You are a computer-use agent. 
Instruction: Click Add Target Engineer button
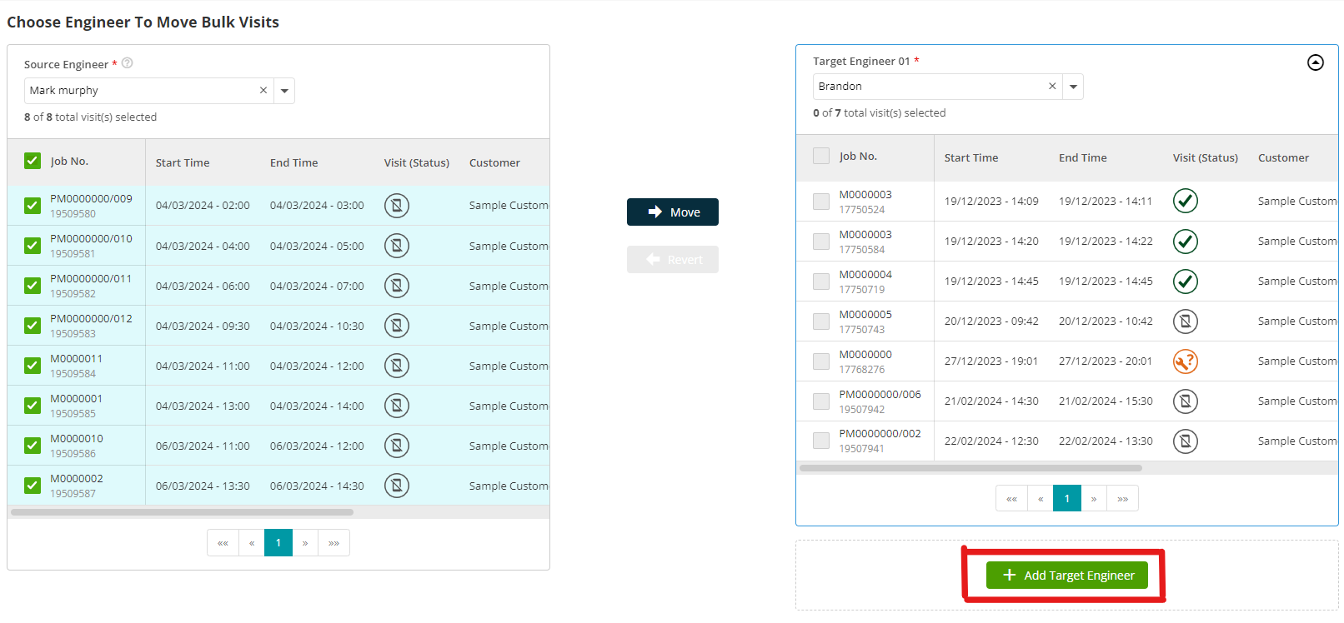pos(1067,575)
